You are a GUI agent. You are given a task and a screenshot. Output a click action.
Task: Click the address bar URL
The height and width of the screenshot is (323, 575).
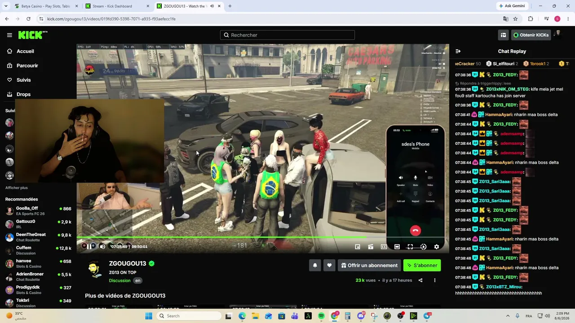tap(111, 19)
